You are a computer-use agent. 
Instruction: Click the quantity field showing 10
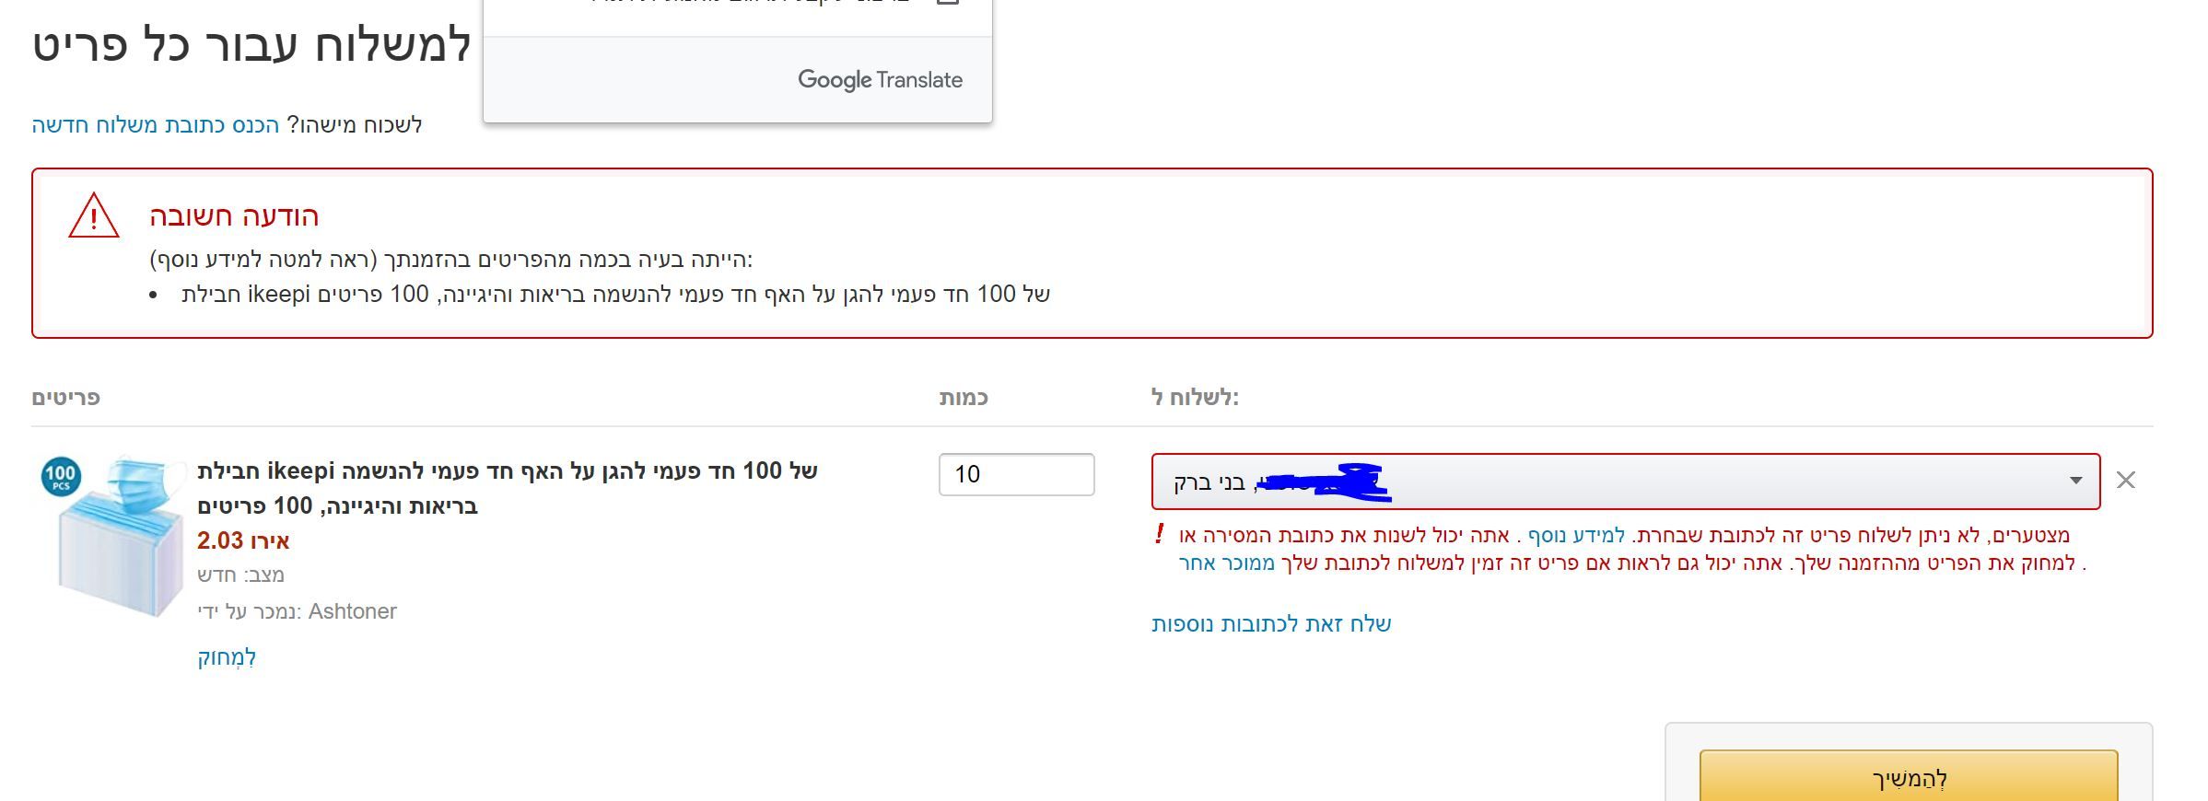tap(1016, 474)
